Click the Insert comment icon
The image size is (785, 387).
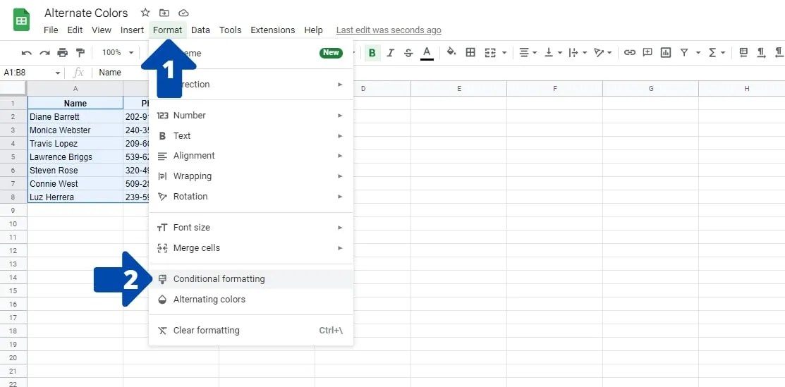(x=648, y=52)
